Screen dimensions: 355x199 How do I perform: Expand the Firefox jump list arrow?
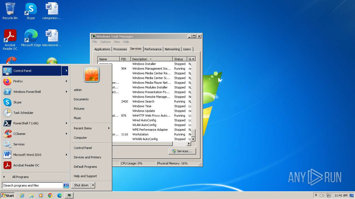point(66,81)
